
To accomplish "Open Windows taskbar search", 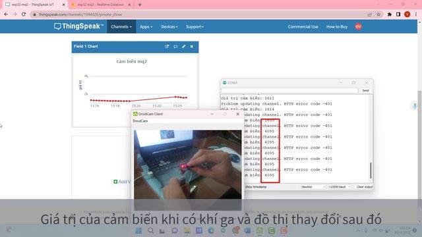I will tap(151, 230).
